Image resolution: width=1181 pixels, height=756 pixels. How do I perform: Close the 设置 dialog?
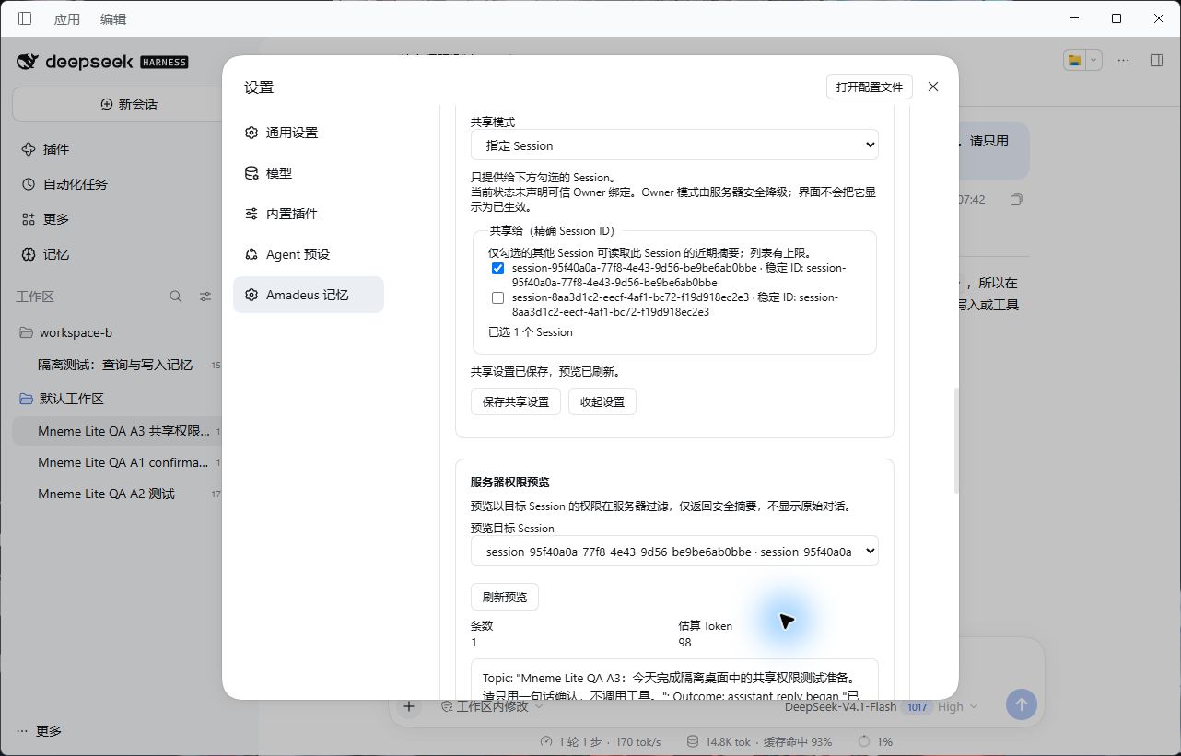click(933, 87)
